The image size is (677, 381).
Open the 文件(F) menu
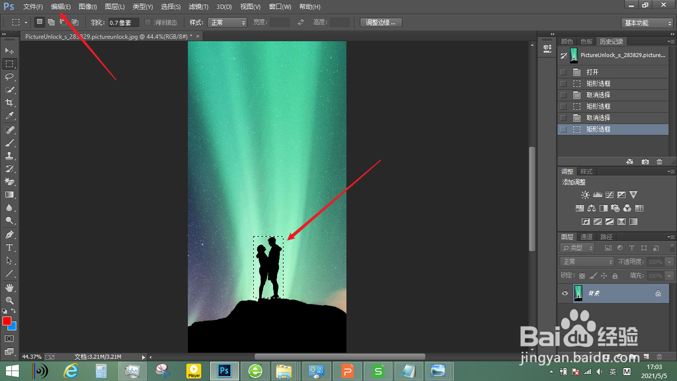pyautogui.click(x=33, y=7)
